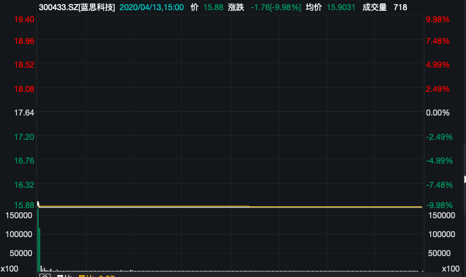The height and width of the screenshot is (277, 466).
Task: Click the 9.98% upper limit percent label
Action: tap(438, 20)
